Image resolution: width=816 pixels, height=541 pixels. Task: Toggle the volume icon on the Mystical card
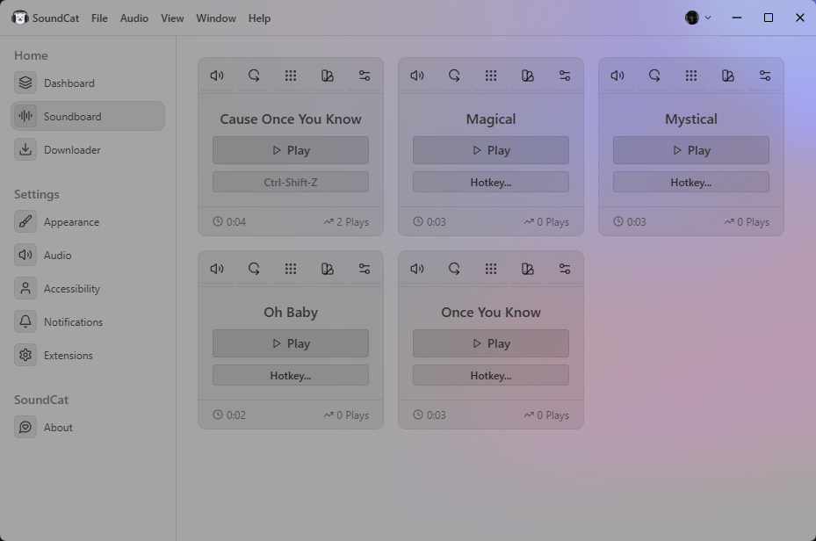(617, 76)
